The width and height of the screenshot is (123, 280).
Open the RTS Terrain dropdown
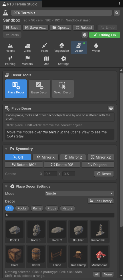tap(61, 13)
